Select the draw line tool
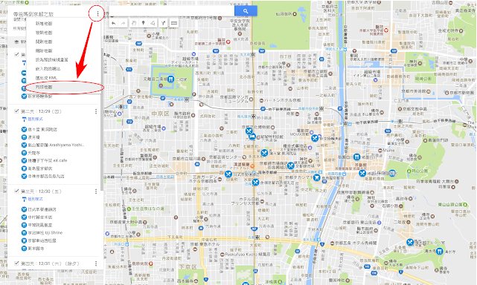 [153, 23]
